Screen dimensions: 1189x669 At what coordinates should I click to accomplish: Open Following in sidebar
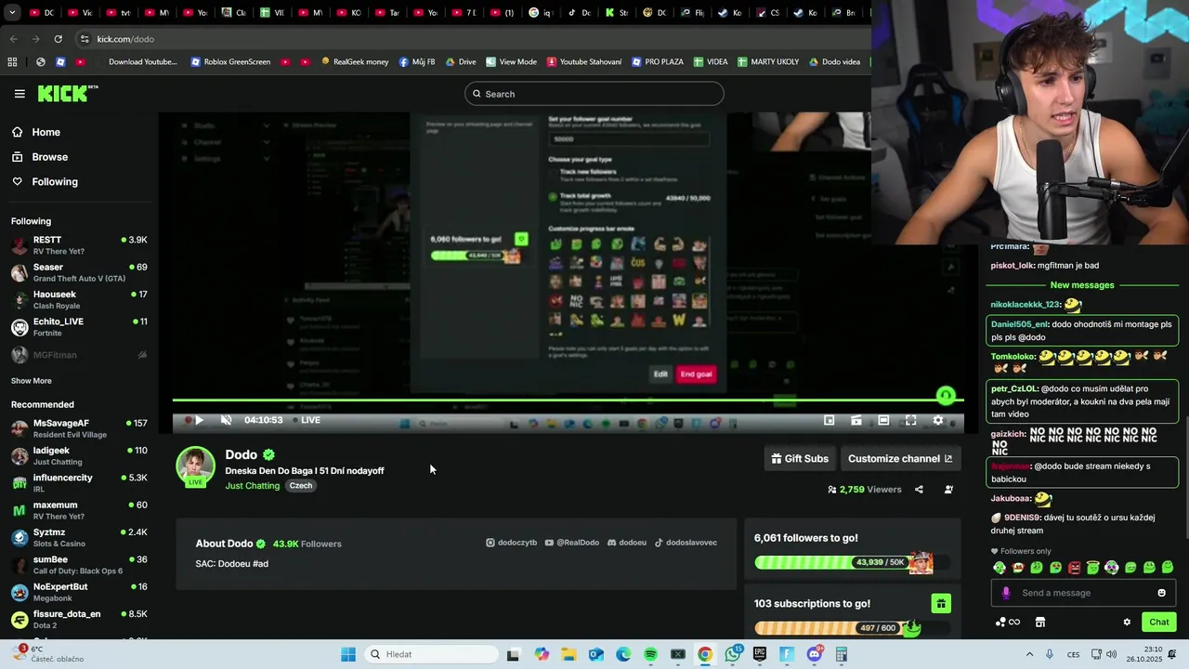pos(45,181)
